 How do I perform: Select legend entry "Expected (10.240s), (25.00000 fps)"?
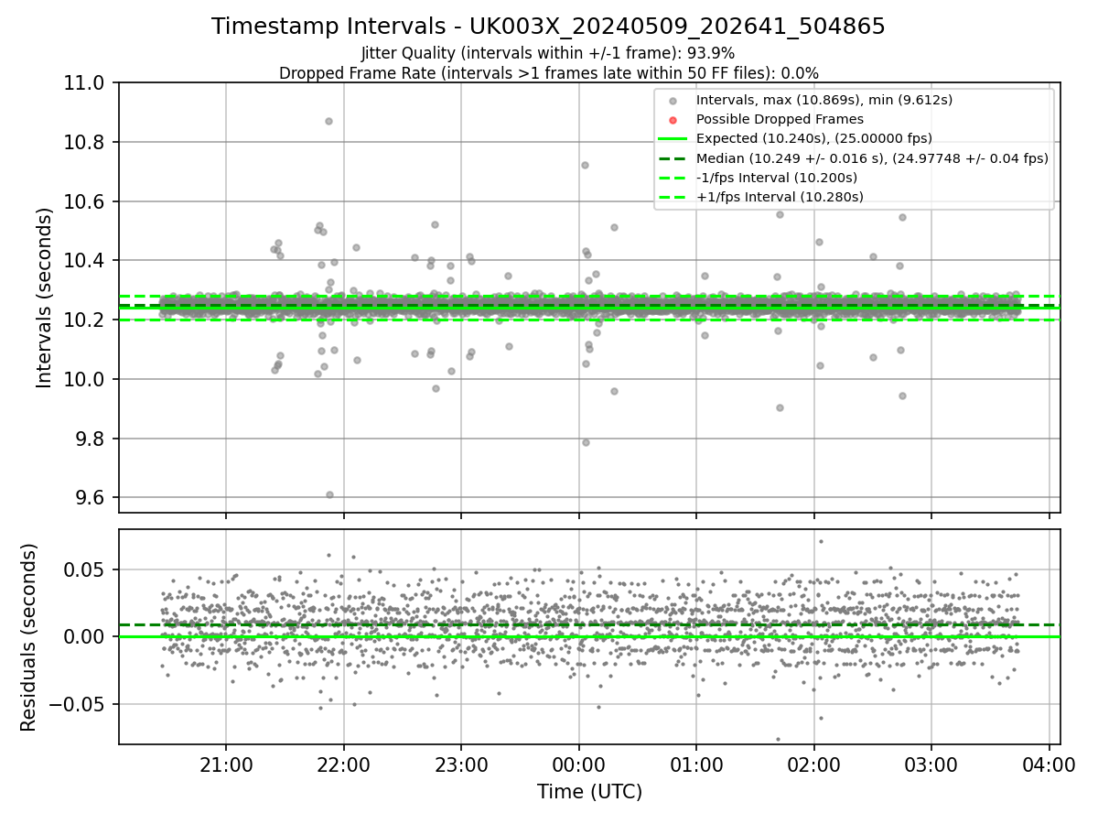814,138
